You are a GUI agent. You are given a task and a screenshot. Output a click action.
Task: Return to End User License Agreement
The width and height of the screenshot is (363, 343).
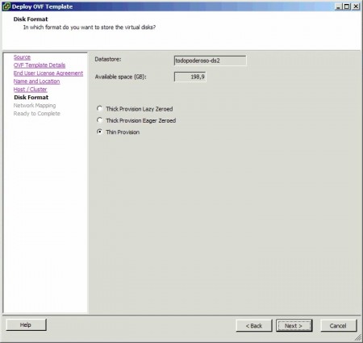tap(48, 73)
